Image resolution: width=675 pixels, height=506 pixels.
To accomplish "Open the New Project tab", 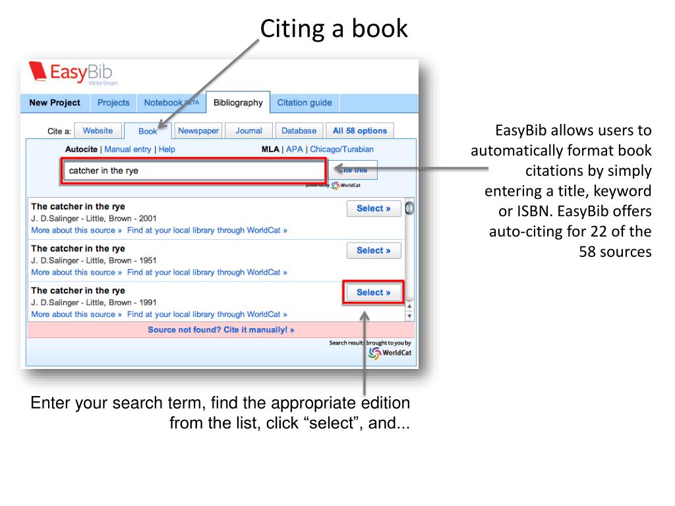I will (x=55, y=103).
